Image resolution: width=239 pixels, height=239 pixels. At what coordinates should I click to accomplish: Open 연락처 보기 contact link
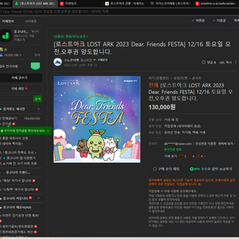(226, 143)
